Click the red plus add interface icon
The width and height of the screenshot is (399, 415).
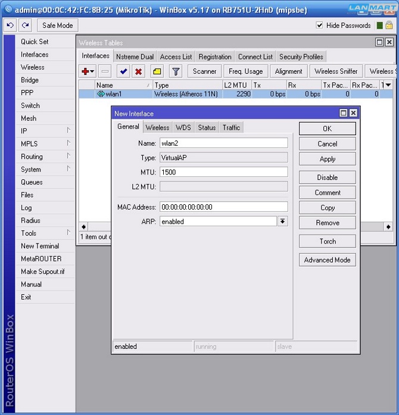tap(86, 71)
